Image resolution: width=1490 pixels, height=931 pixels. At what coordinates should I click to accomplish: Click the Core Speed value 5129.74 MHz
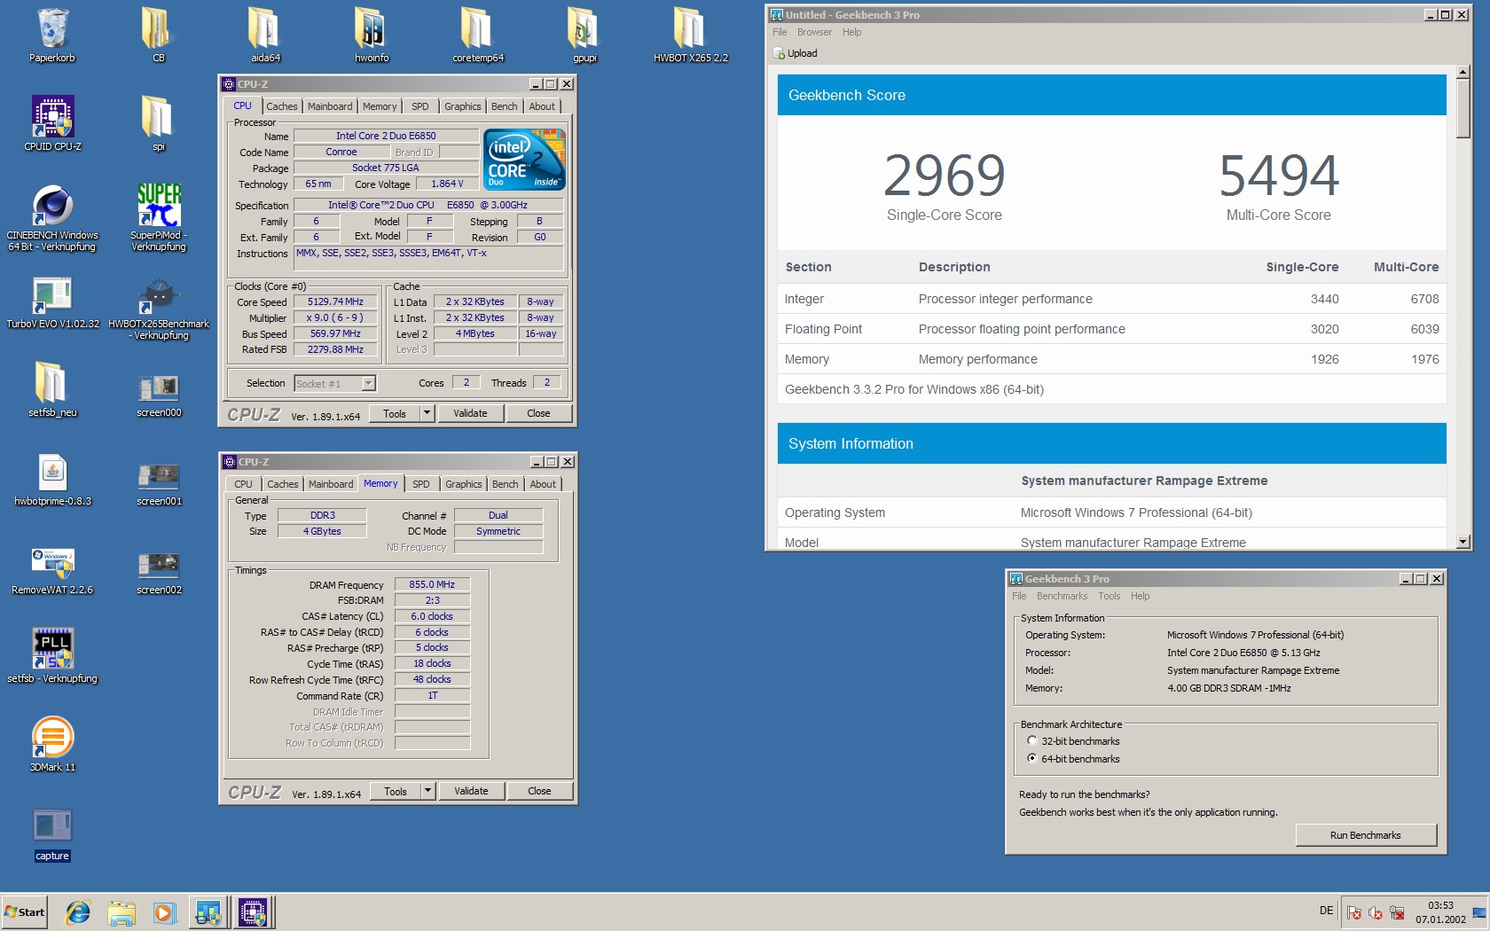point(335,301)
